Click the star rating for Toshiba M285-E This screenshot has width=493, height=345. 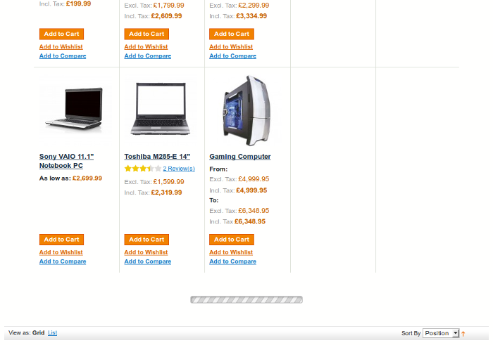[143, 169]
